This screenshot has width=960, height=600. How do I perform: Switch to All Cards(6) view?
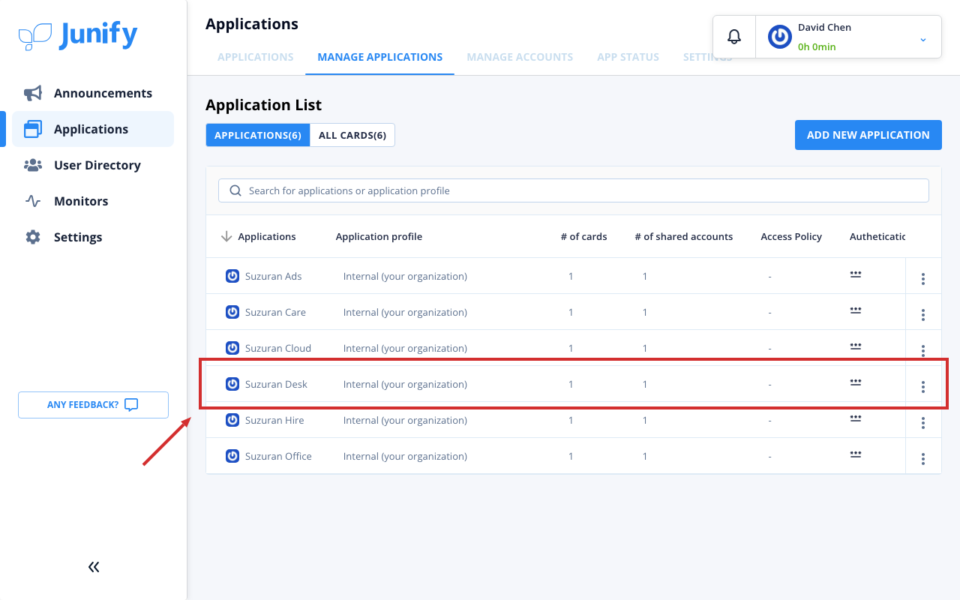coord(352,135)
